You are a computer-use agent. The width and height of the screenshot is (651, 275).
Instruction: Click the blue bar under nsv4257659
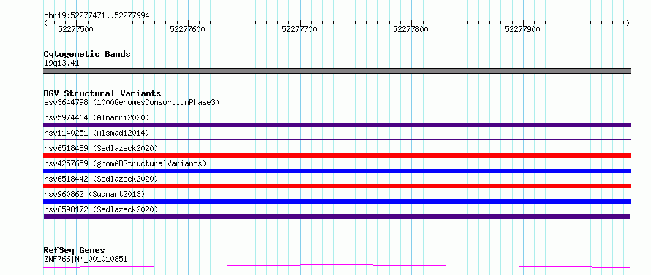click(336, 171)
